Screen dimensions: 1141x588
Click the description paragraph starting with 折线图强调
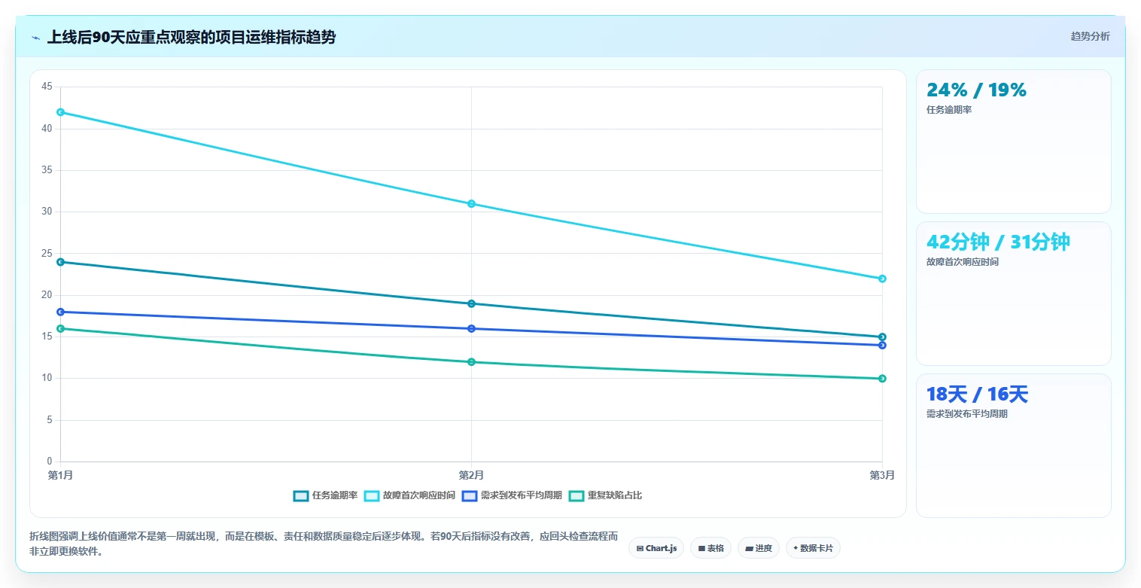pyautogui.click(x=324, y=544)
